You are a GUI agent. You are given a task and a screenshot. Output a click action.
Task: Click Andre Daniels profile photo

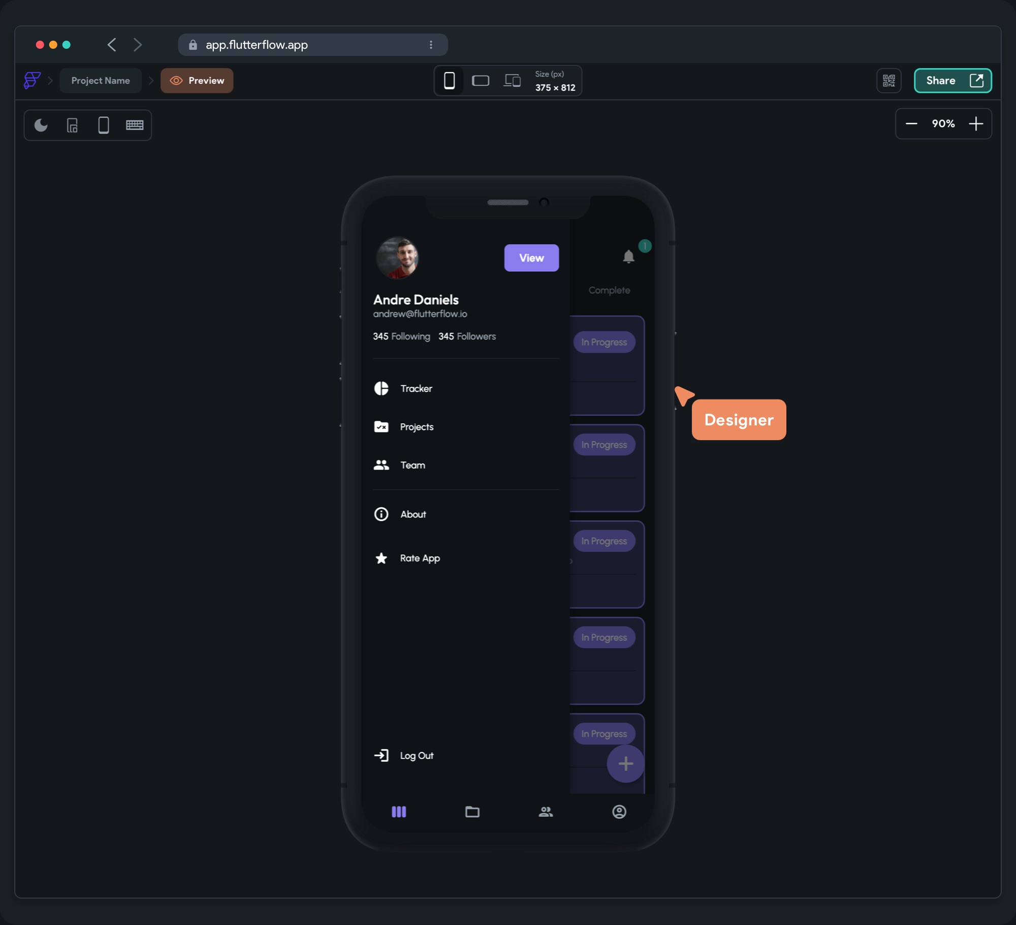(398, 258)
